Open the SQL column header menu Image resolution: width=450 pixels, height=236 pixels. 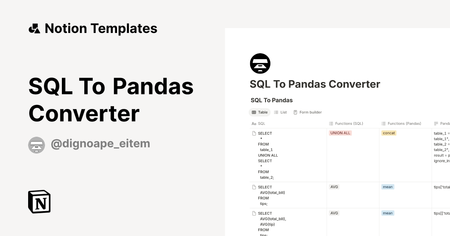(261, 123)
